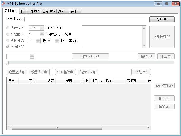Close the MP3 Splitter Joiner Pro window
Screen dimensions: 181x136
[x=175, y=4]
